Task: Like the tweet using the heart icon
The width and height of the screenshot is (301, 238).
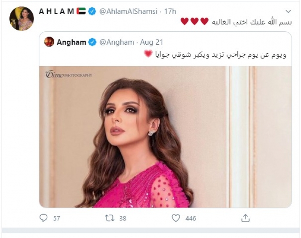Action: pyautogui.click(x=175, y=218)
